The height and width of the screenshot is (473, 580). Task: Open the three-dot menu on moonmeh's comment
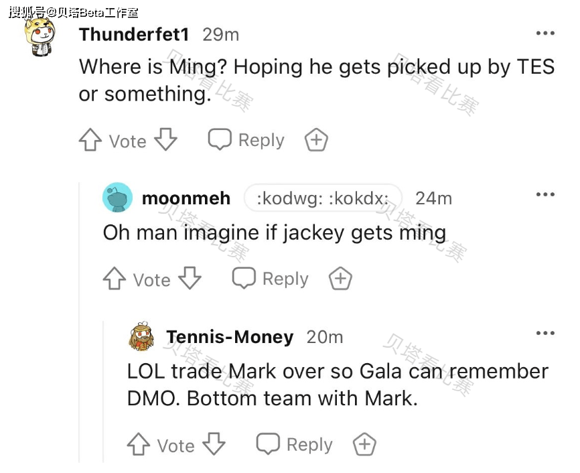coord(545,195)
